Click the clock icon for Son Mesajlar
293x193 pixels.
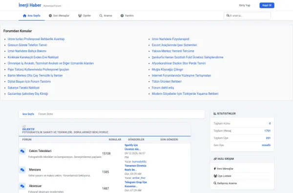point(50,16)
